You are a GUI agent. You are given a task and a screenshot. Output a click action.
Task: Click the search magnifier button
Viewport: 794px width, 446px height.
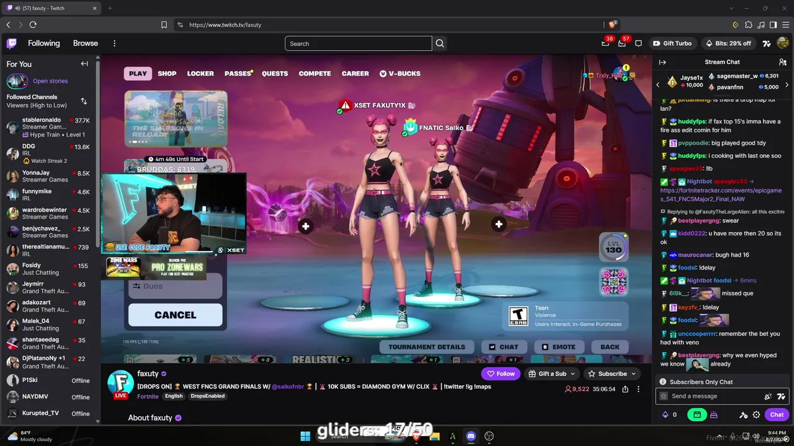[440, 43]
